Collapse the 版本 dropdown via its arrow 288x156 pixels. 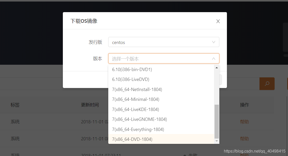coord(214,59)
